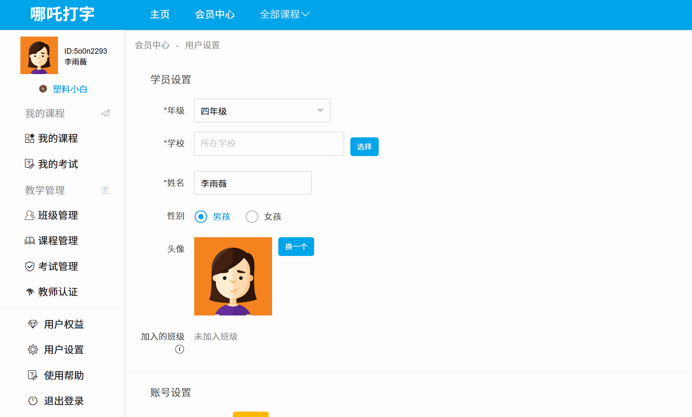Open 会员中心 in top navigation
This screenshot has height=417, width=692.
click(215, 15)
